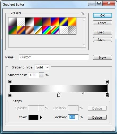Delete the selected color stop
117x134 pixels.
pos(97,117)
